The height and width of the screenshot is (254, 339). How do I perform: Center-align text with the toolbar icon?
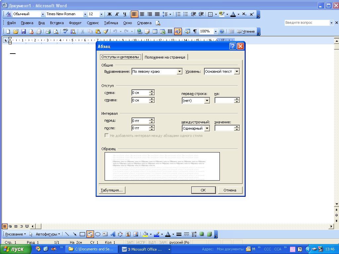(142, 14)
